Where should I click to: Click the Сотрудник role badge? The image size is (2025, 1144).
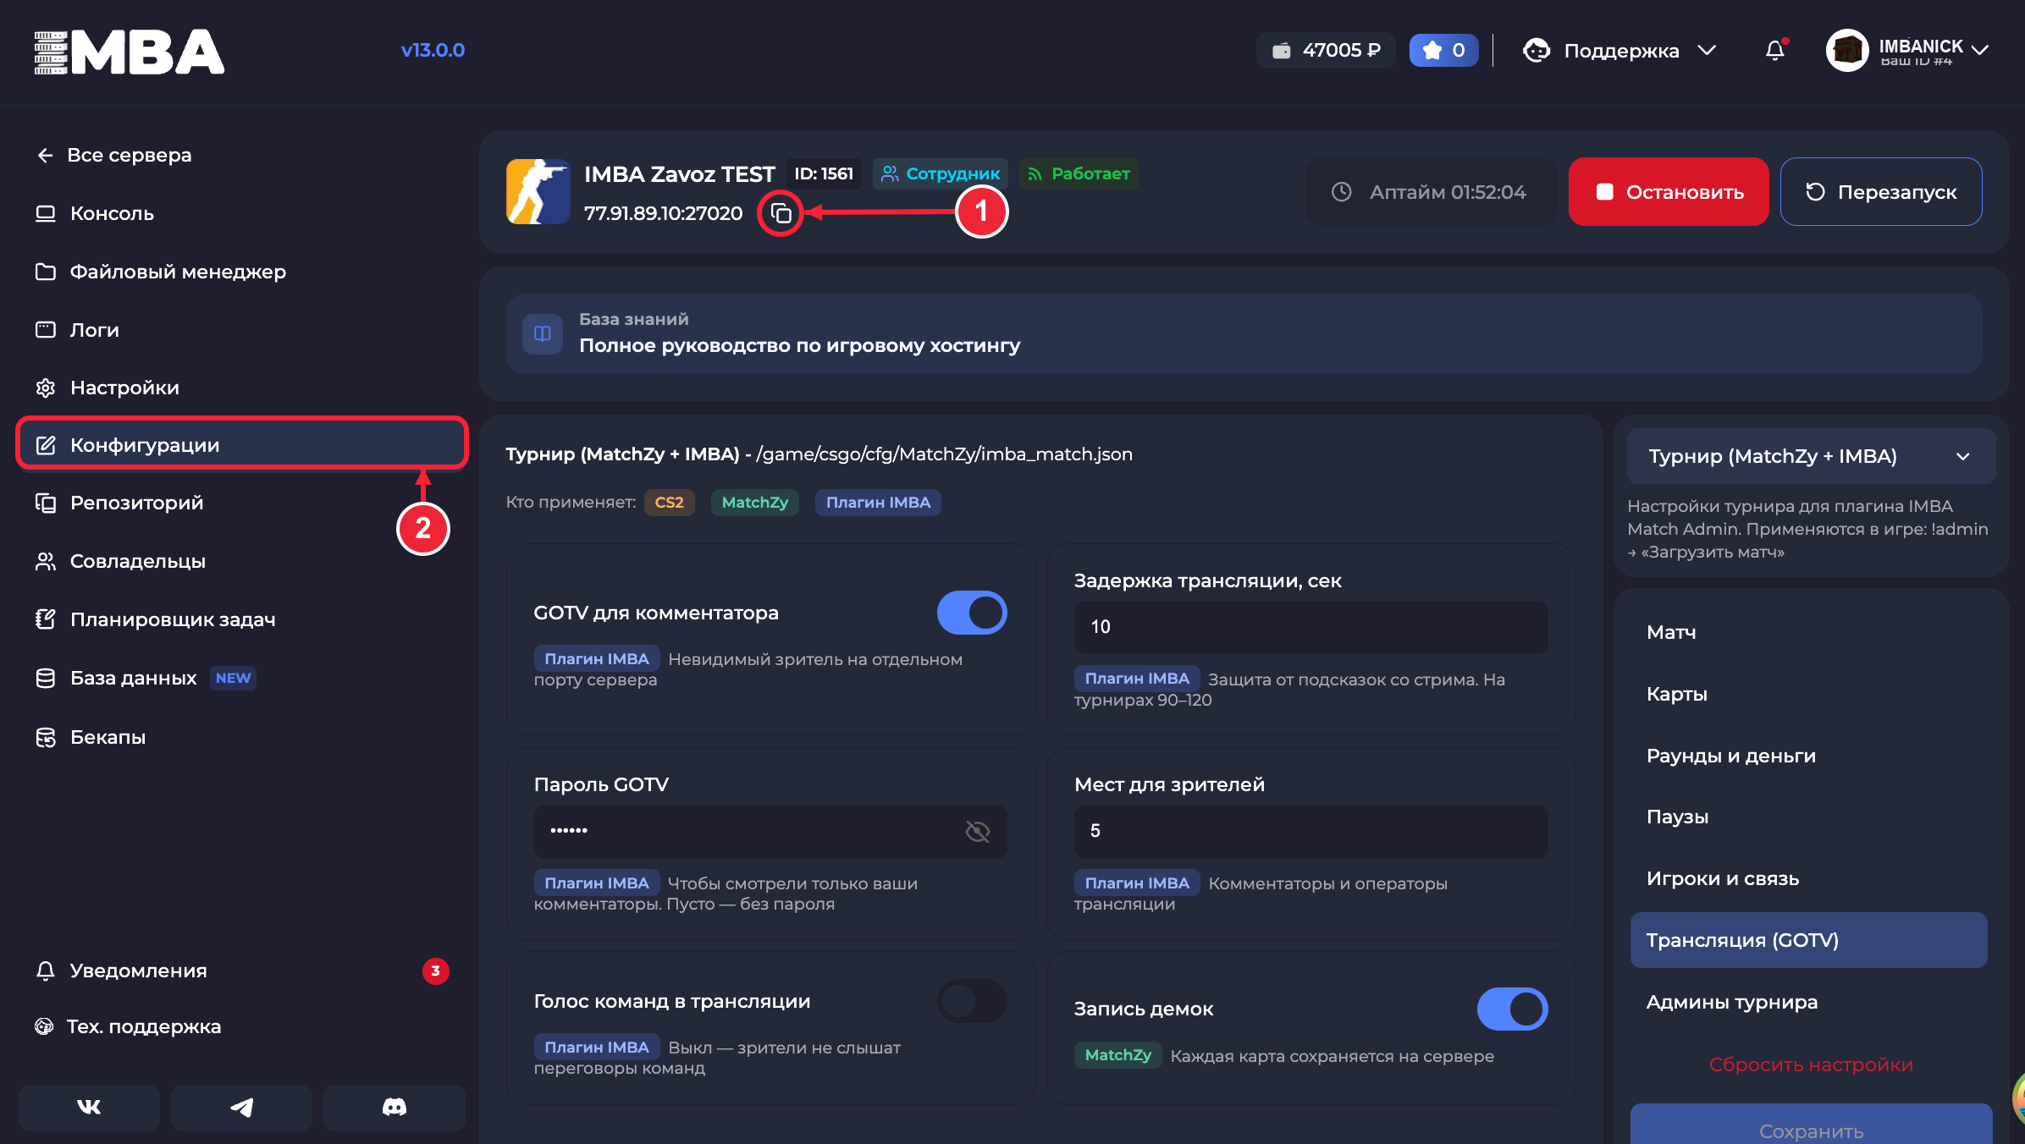941,173
